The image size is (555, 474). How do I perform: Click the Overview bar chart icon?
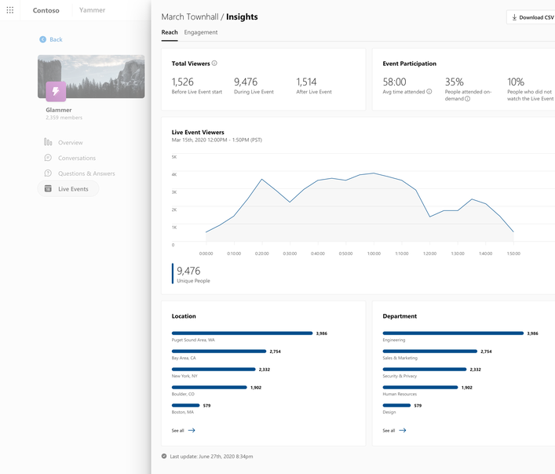48,142
